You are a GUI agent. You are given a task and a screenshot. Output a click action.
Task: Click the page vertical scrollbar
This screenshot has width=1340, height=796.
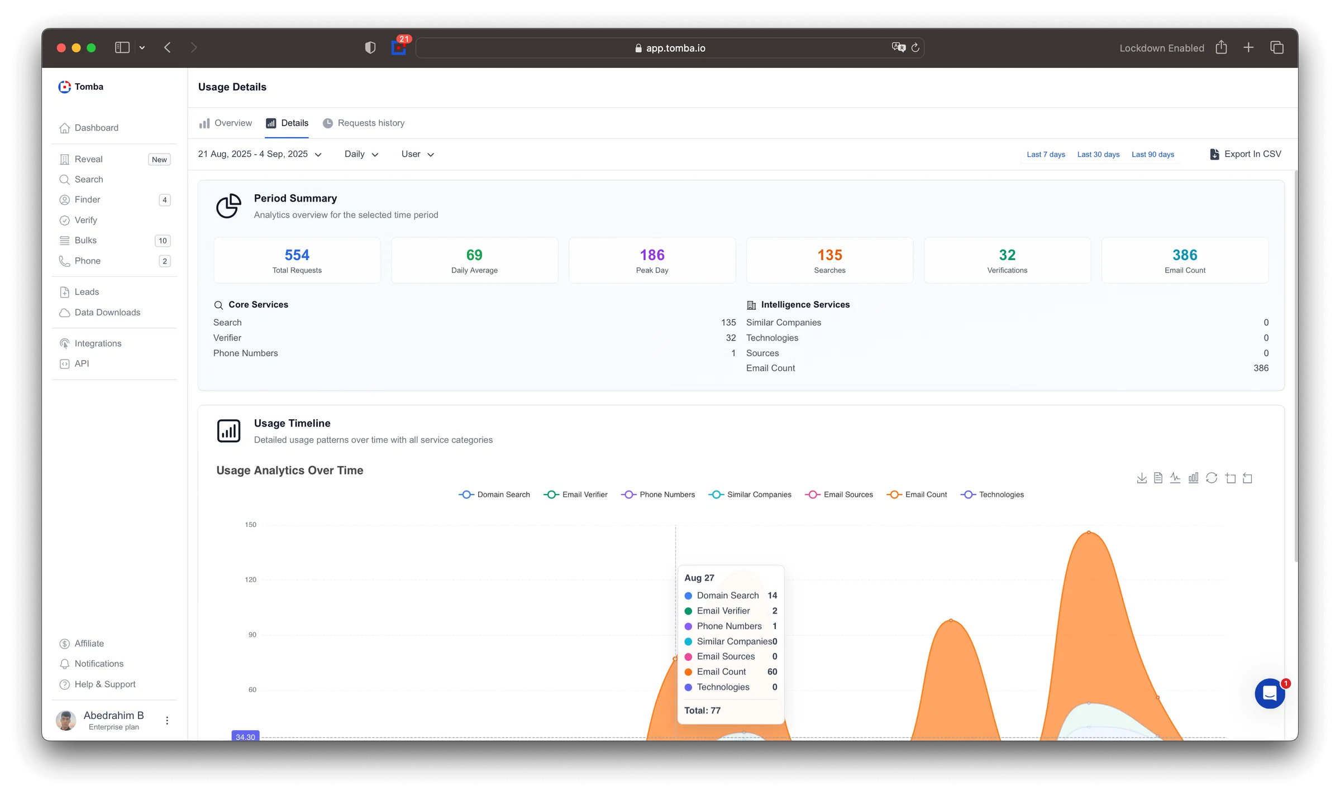(1295, 366)
